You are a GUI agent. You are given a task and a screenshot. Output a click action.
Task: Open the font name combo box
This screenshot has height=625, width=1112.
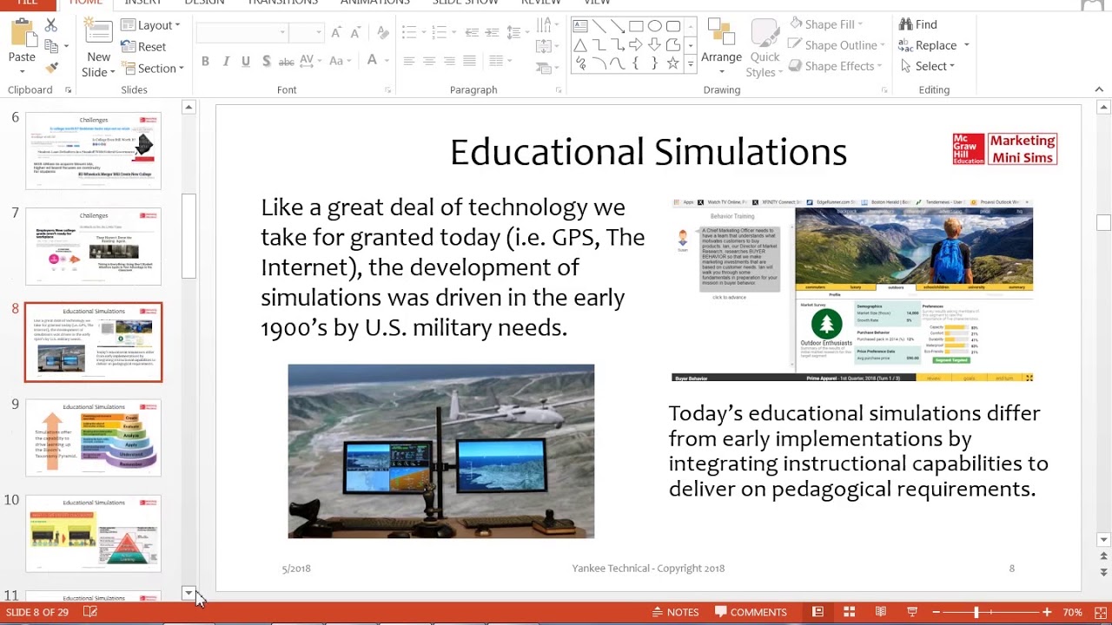(242, 33)
